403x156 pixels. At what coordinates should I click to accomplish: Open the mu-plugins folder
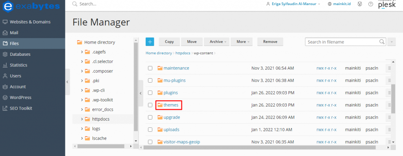pos(174,80)
